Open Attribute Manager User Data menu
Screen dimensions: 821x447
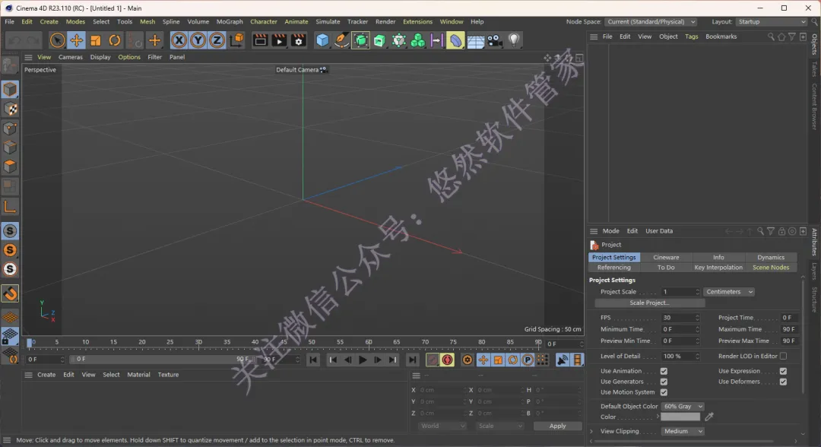tap(658, 231)
